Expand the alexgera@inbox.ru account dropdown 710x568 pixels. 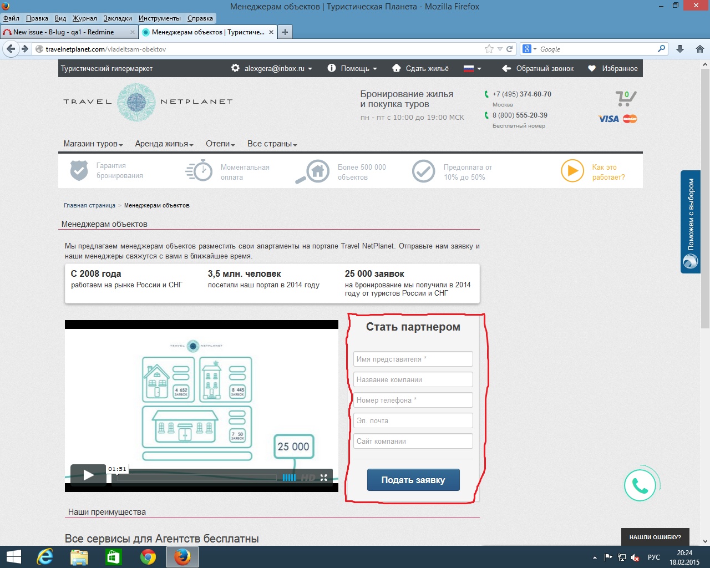[x=278, y=68]
